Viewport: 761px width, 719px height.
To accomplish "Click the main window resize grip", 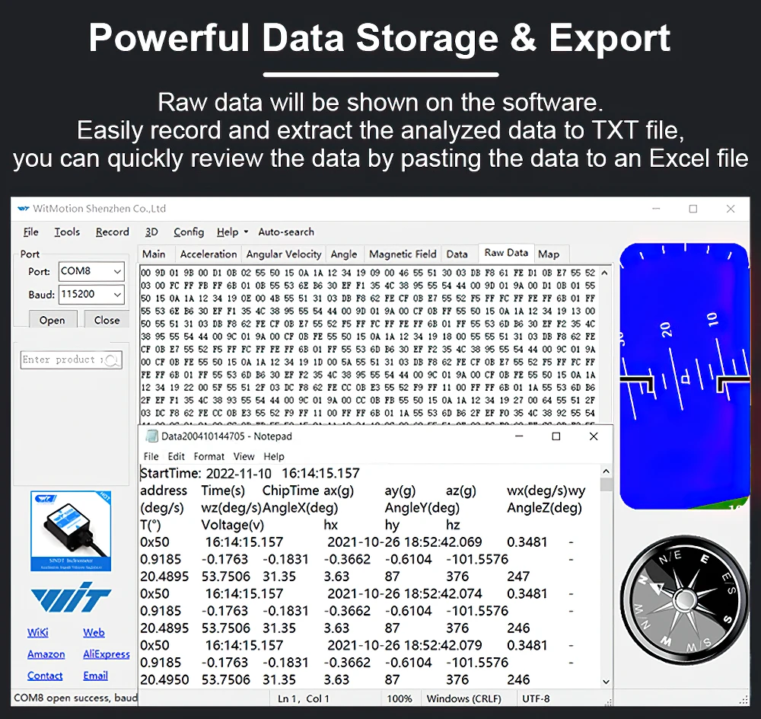I will tap(743, 700).
